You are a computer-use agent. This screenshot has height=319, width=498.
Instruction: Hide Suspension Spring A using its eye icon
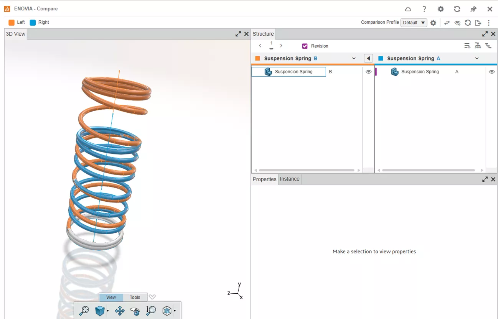click(x=492, y=71)
